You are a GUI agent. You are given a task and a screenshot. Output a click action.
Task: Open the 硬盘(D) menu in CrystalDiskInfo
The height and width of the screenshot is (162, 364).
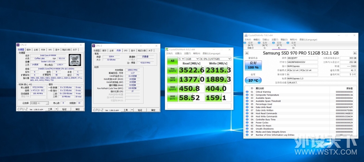pos(284,40)
